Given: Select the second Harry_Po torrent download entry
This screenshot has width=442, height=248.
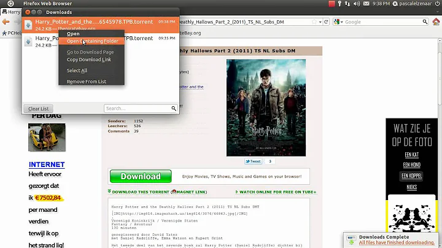Looking at the screenshot, I should click(100, 41).
